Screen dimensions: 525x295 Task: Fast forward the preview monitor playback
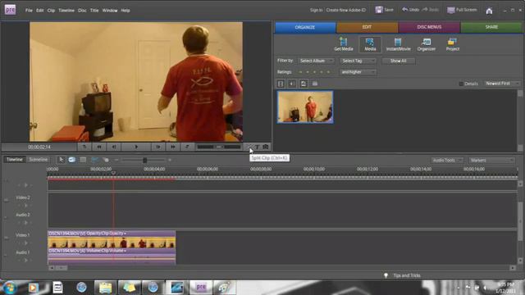(x=173, y=147)
